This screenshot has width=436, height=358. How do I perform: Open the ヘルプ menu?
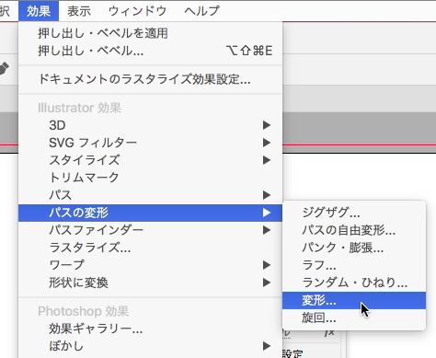point(201,11)
